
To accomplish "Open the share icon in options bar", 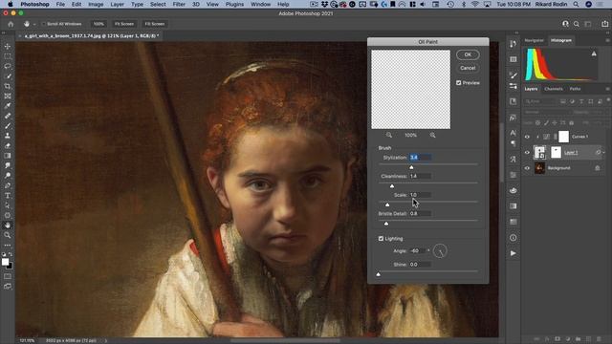I will pyautogui.click(x=605, y=24).
